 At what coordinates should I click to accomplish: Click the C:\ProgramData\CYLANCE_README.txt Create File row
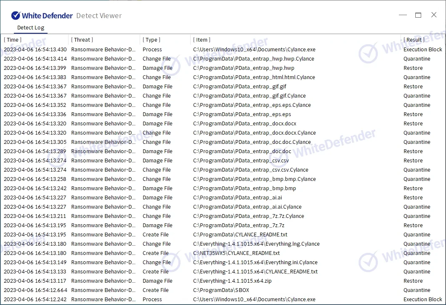pyautogui.click(x=240, y=235)
